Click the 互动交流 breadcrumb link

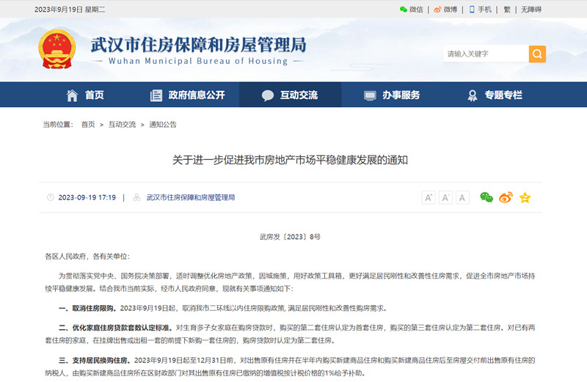coord(122,125)
